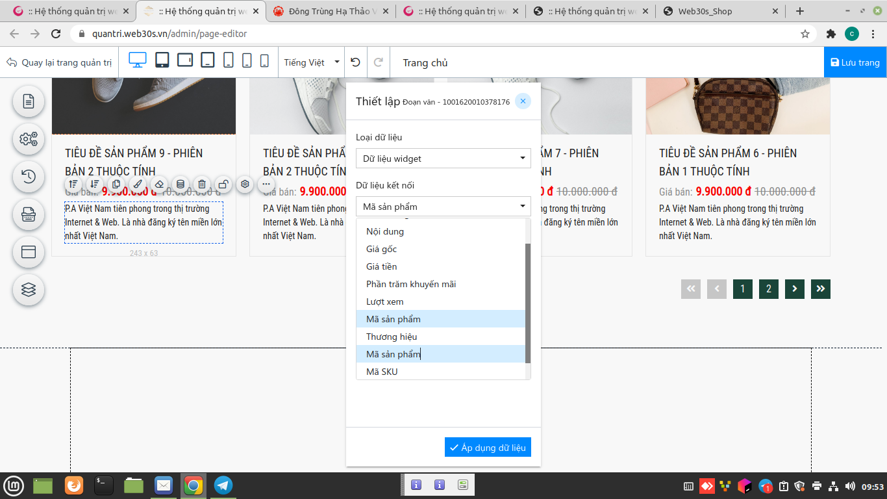Screen dimensions: 887x499
Task: Click the trash delete icon on the element toolbar
Action: [x=202, y=184]
